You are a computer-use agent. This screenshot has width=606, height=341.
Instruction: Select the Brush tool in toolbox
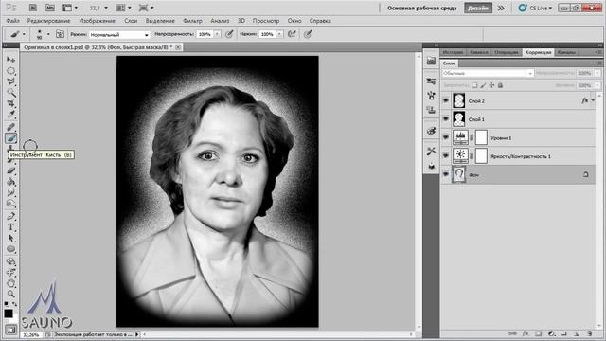(10, 138)
